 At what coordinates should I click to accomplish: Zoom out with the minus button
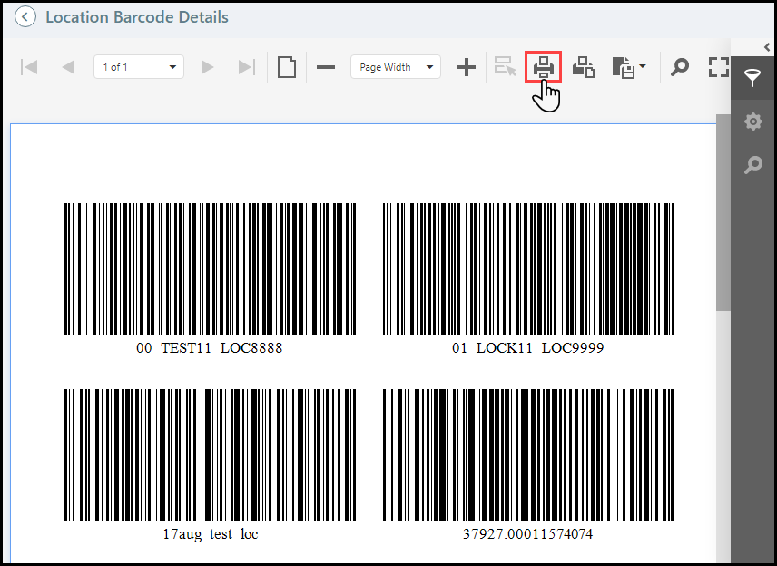(326, 67)
